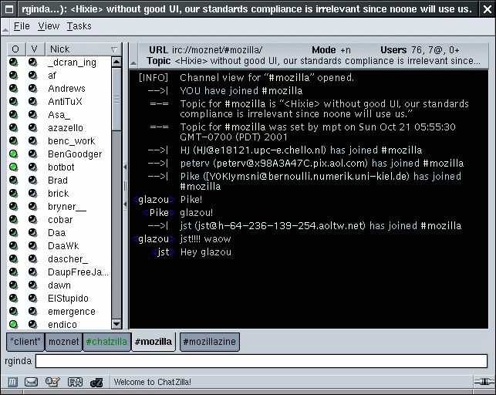Click #mozilla link in INFO line
Screen dimensions: 496x395
[x=288, y=77]
